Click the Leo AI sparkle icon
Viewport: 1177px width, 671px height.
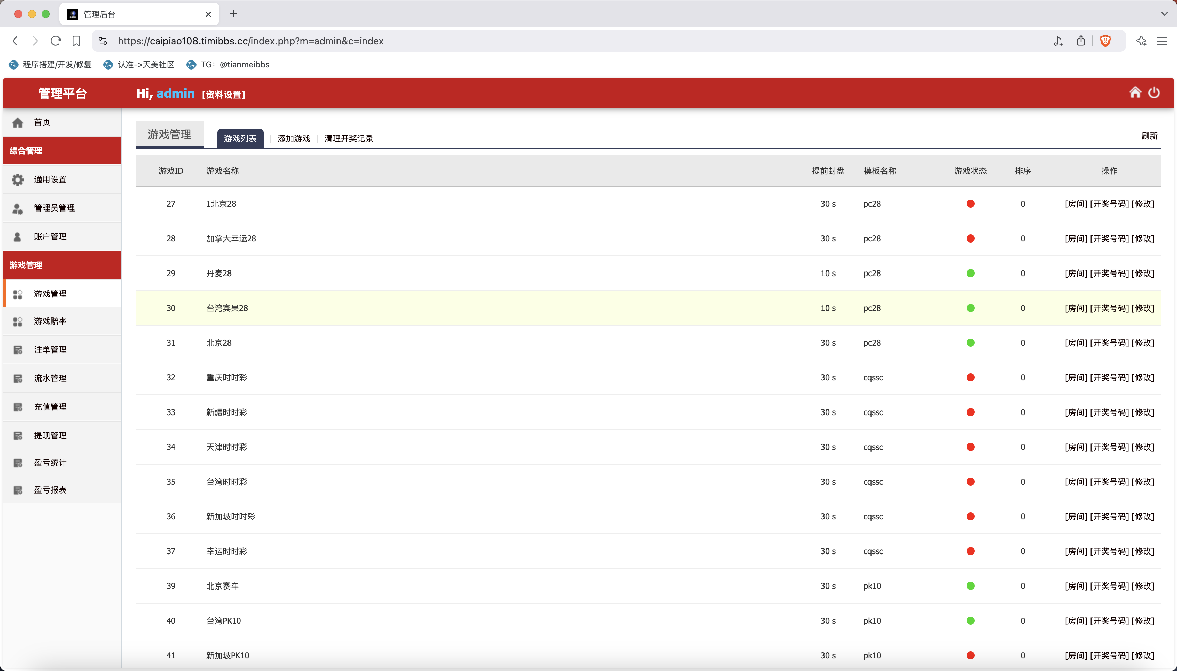(x=1141, y=41)
